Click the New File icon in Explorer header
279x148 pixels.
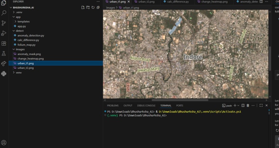point(83,8)
